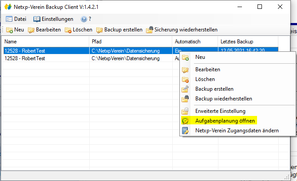Click the Löschen toolbar icon
This screenshot has width=297, height=181.
(68, 30)
